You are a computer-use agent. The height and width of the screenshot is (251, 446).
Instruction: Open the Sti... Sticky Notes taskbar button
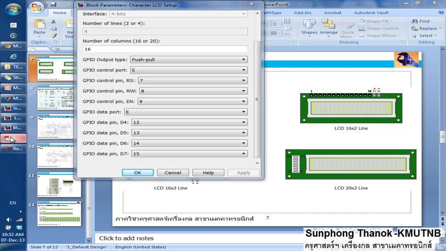[14, 77]
